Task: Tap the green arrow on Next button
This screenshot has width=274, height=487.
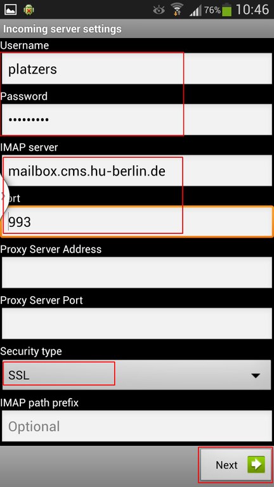Action: pyautogui.click(x=256, y=465)
